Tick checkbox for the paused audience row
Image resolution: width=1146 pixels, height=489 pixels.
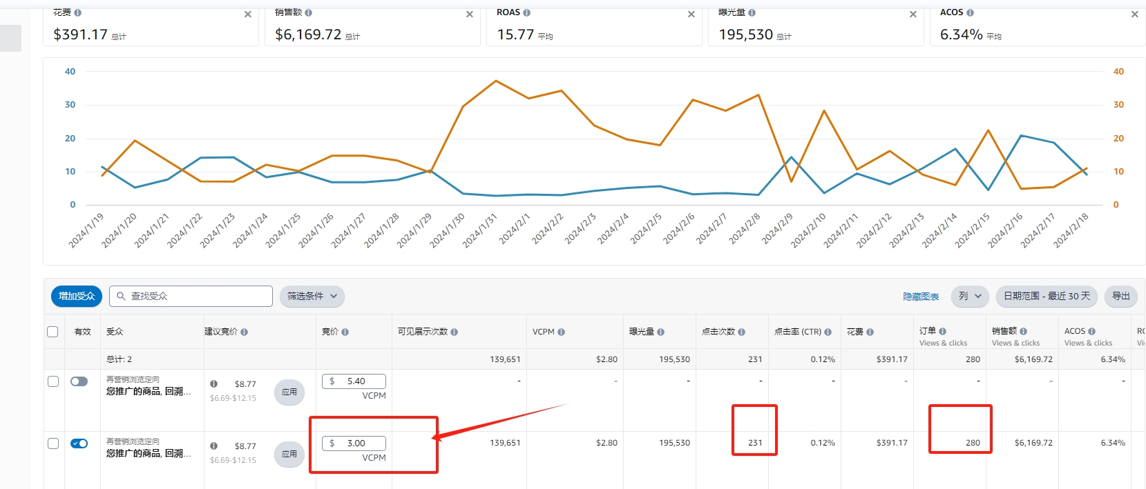click(53, 381)
